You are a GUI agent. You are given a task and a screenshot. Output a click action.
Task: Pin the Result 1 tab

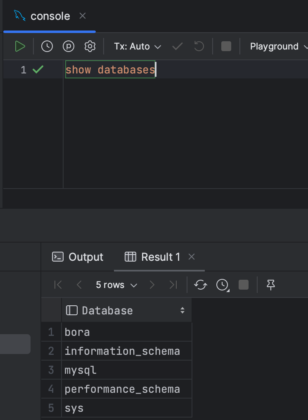[x=271, y=285]
